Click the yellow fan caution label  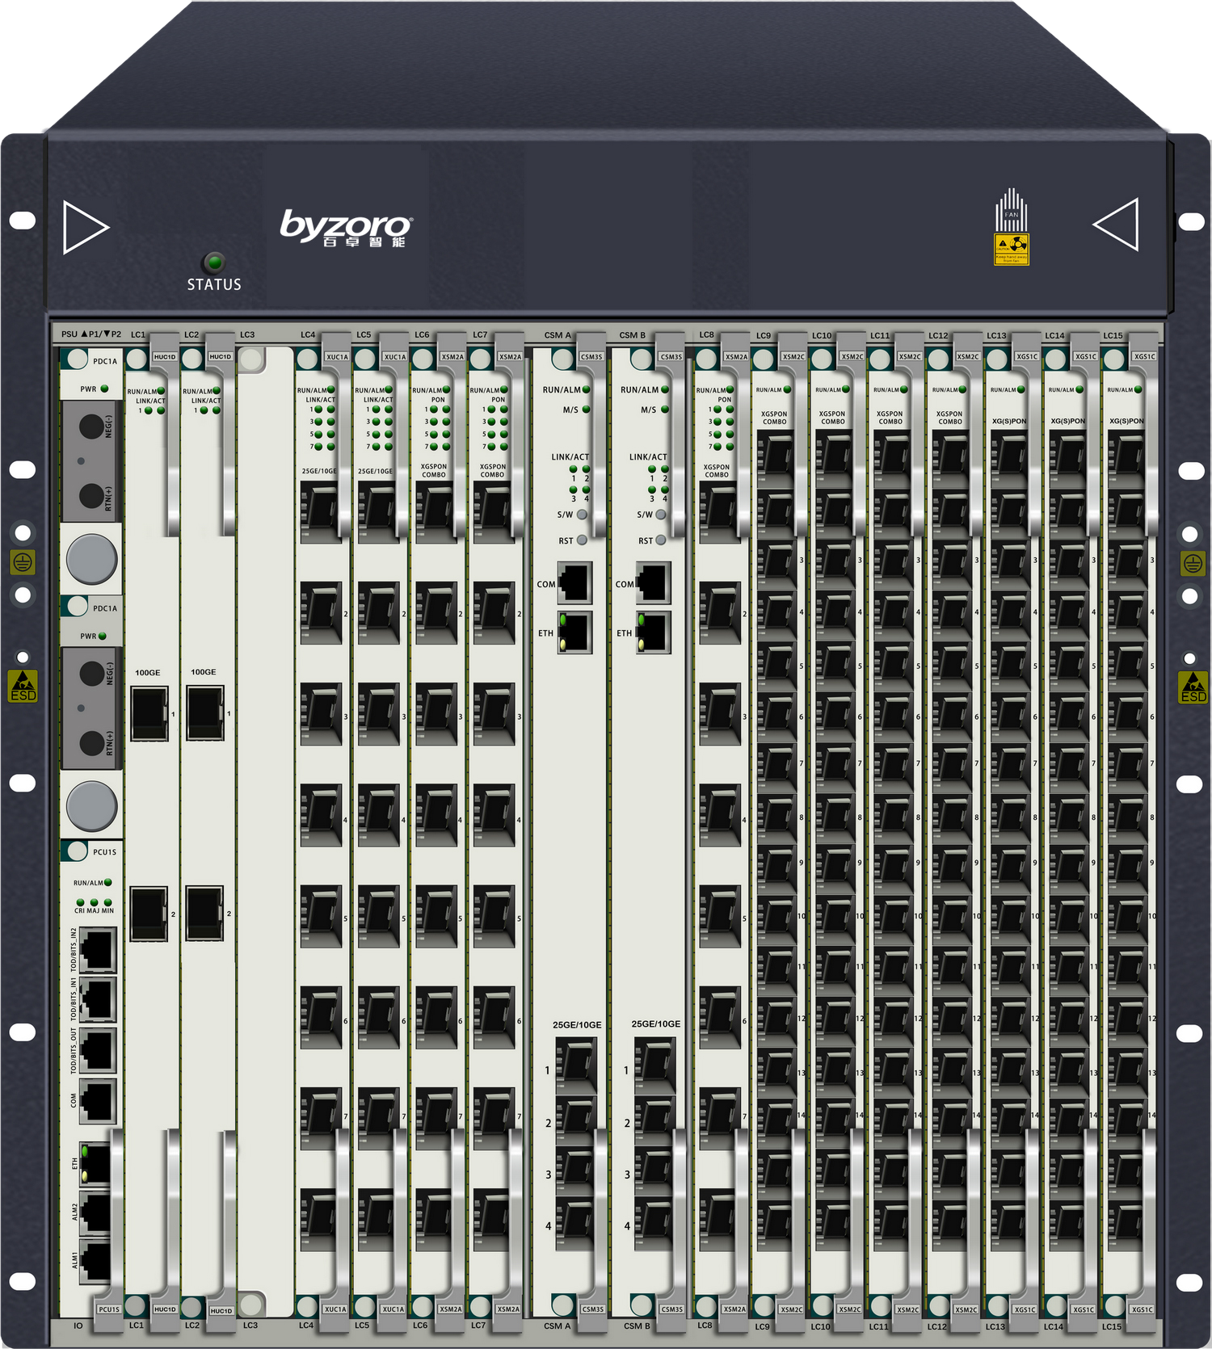[1012, 250]
